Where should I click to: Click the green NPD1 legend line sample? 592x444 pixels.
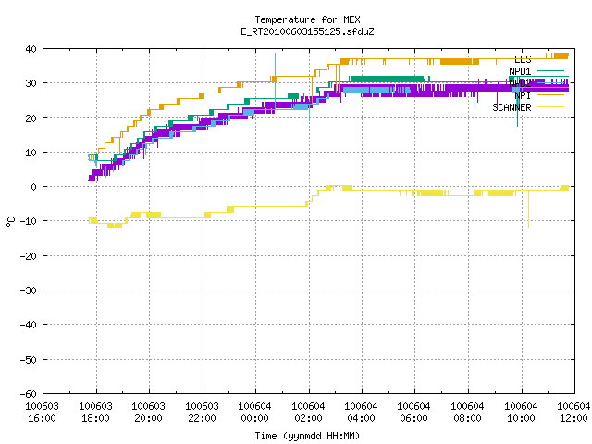tap(550, 70)
